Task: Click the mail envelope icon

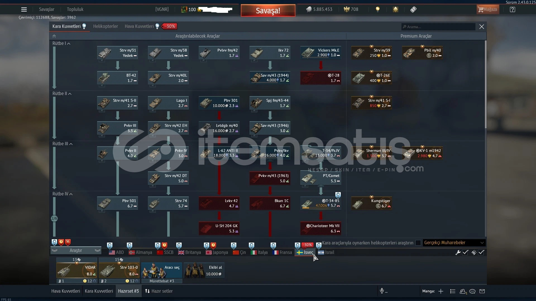Action: coord(482,291)
